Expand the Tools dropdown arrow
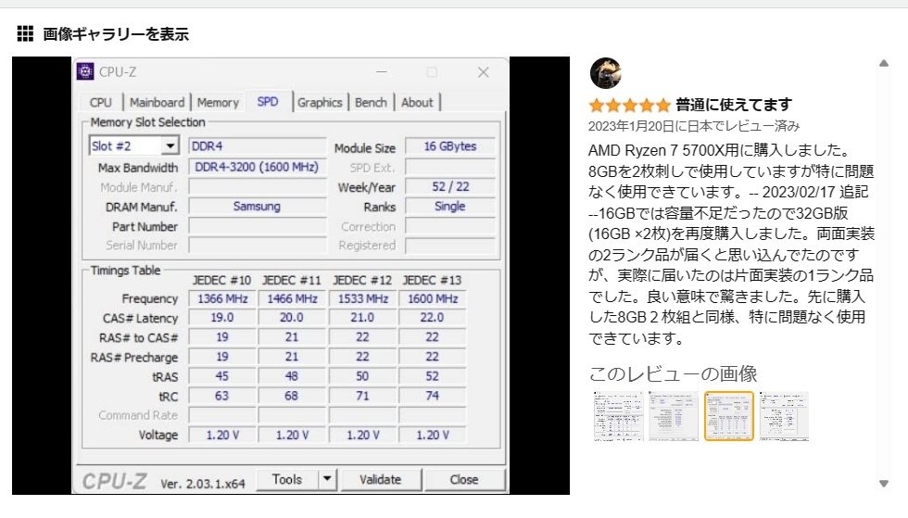Screen dimensions: 908x518 coord(327,480)
